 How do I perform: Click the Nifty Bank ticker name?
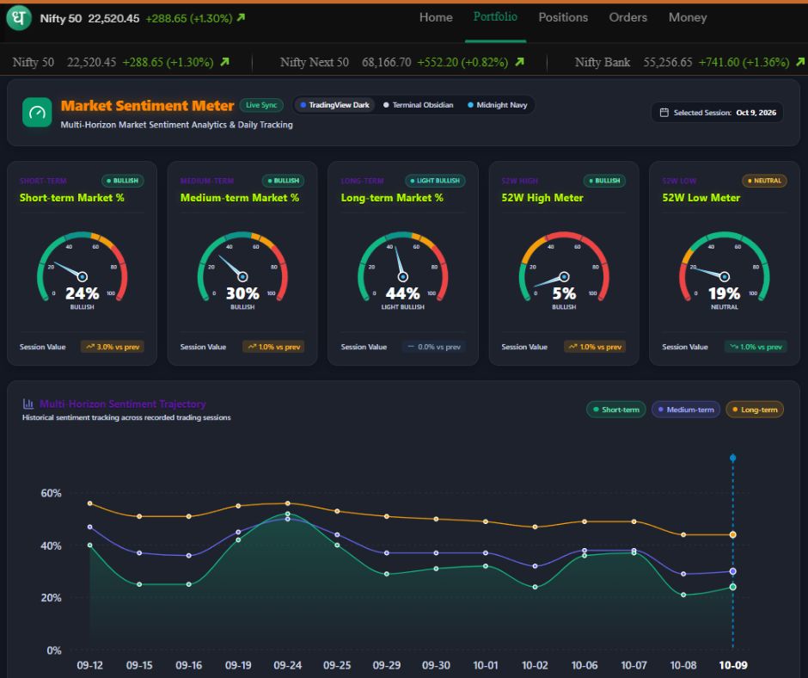(x=603, y=63)
